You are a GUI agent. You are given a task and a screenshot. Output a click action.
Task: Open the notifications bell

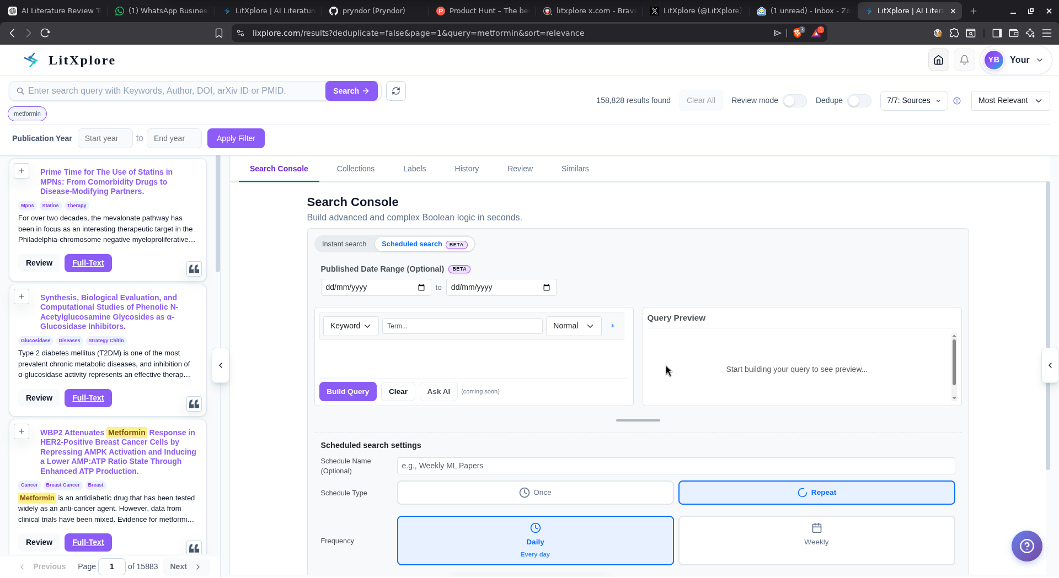tap(964, 60)
